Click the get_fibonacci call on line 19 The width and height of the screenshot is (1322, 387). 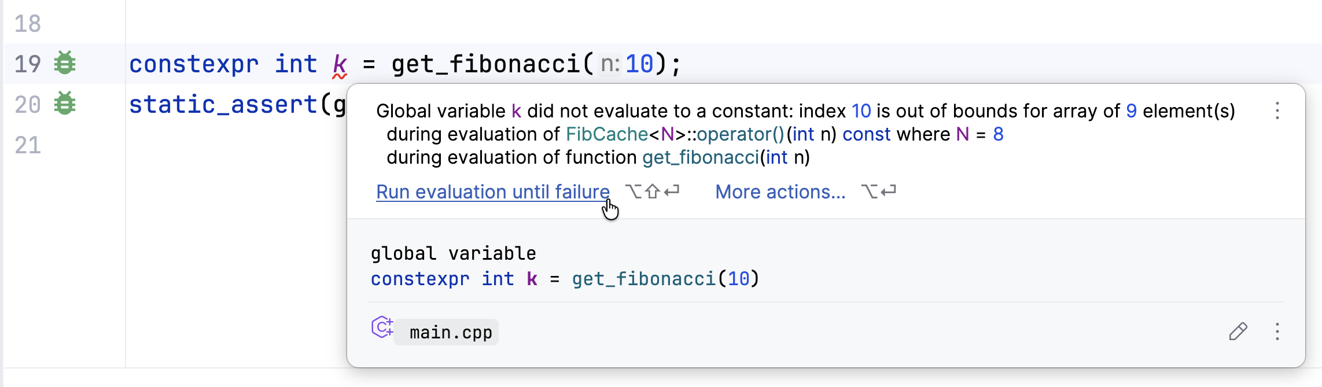[486, 64]
